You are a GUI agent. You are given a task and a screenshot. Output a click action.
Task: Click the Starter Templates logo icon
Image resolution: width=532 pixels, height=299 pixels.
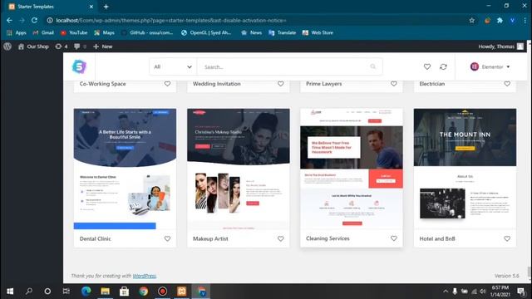click(x=80, y=66)
